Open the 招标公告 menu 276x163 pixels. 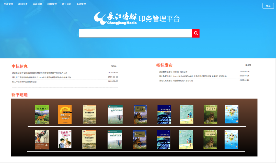point(23,4)
